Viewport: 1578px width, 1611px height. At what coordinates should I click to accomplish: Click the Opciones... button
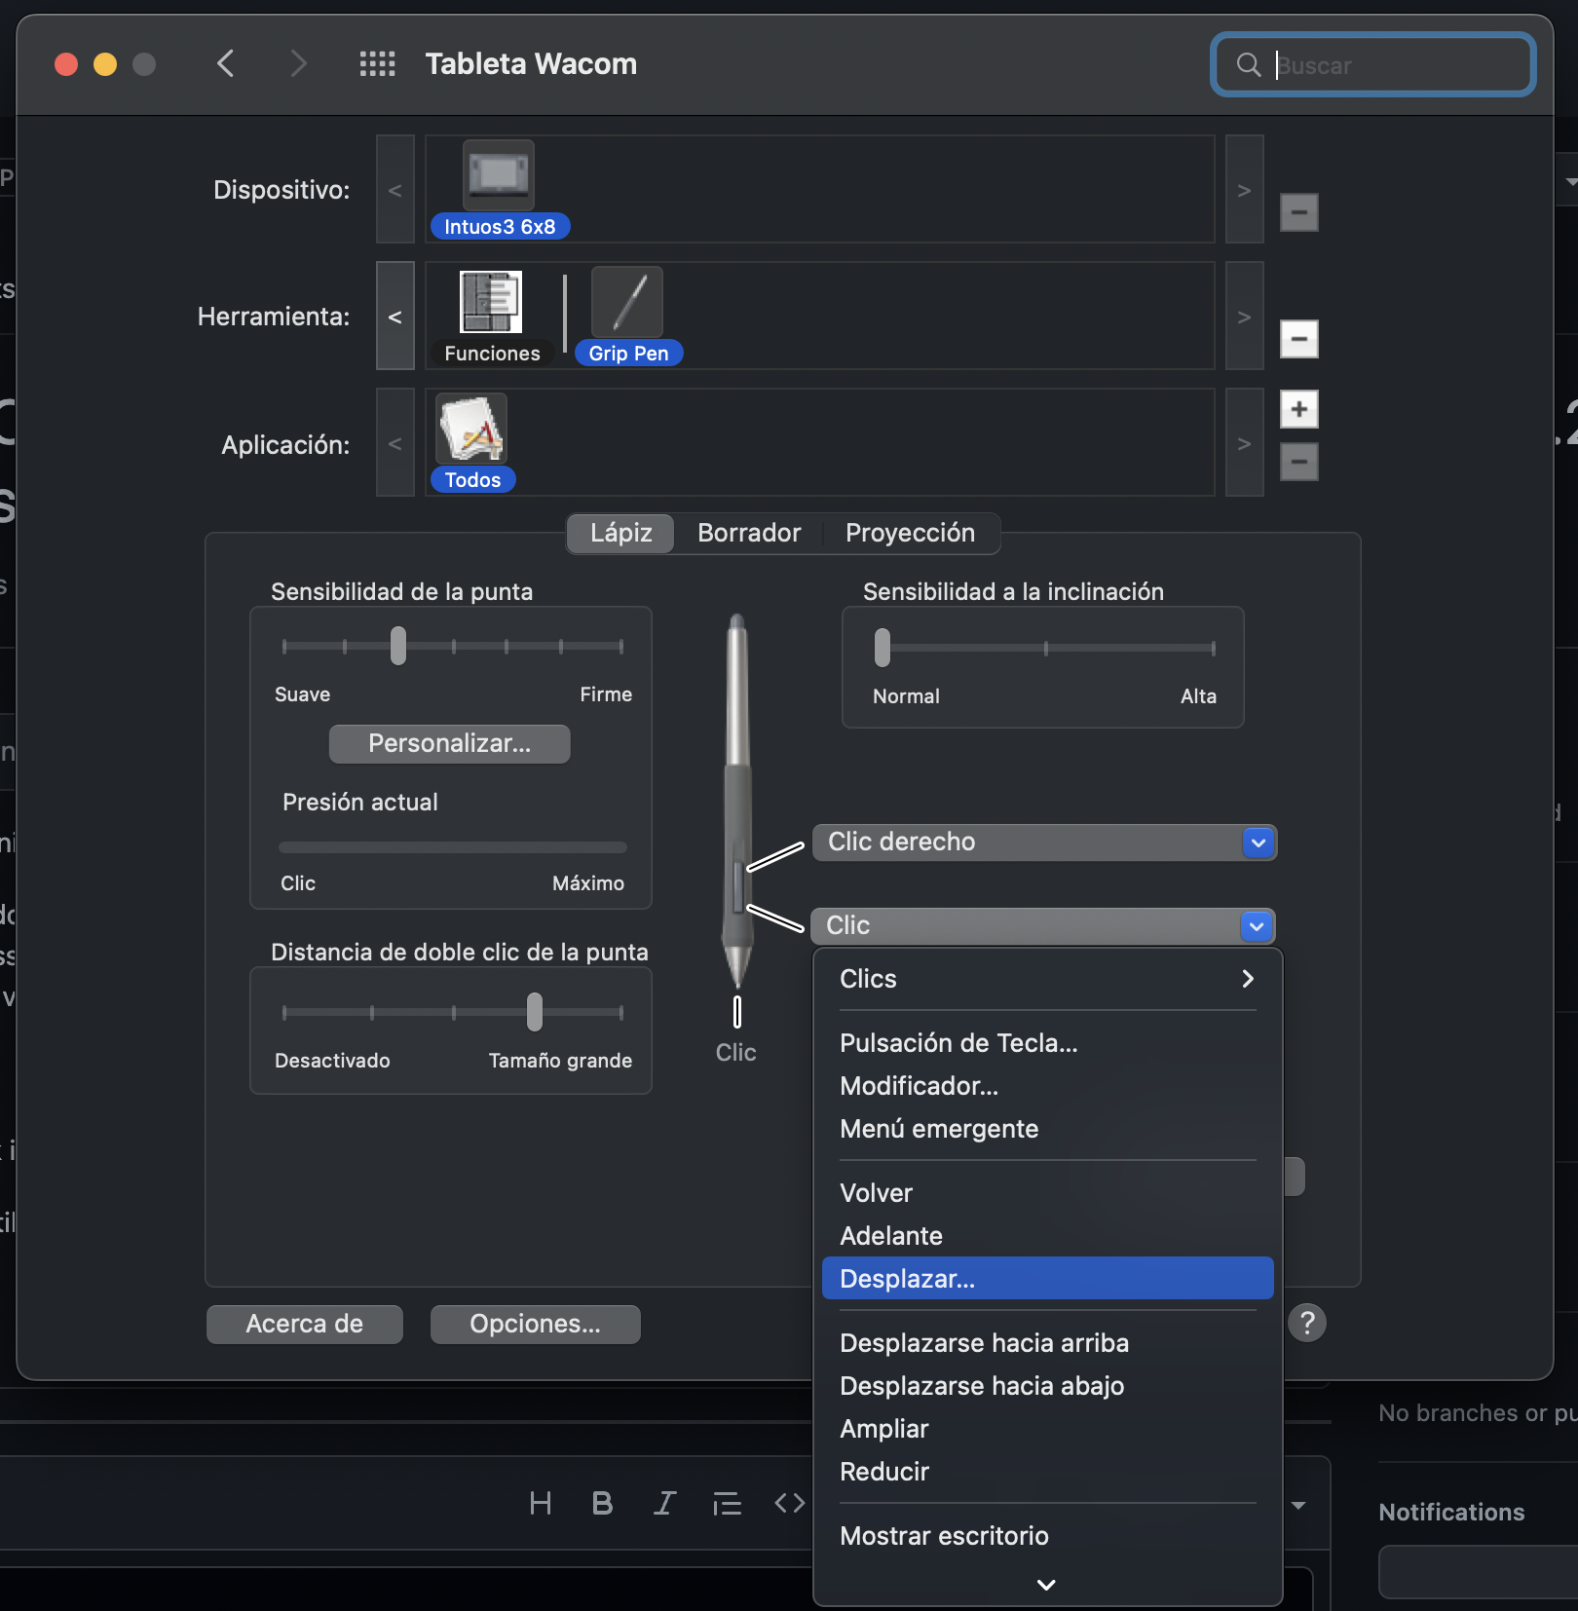[535, 1325]
